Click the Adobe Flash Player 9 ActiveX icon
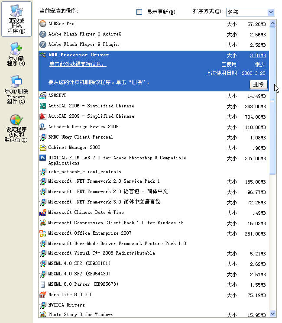 (x=43, y=34)
